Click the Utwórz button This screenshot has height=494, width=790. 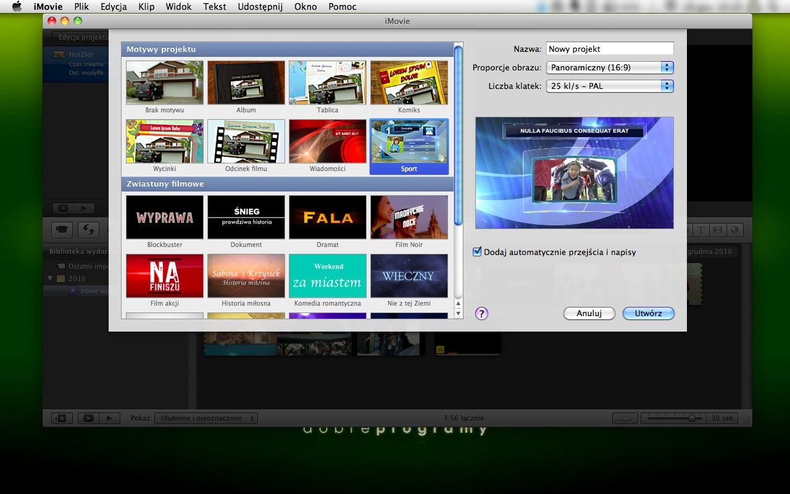tap(648, 313)
